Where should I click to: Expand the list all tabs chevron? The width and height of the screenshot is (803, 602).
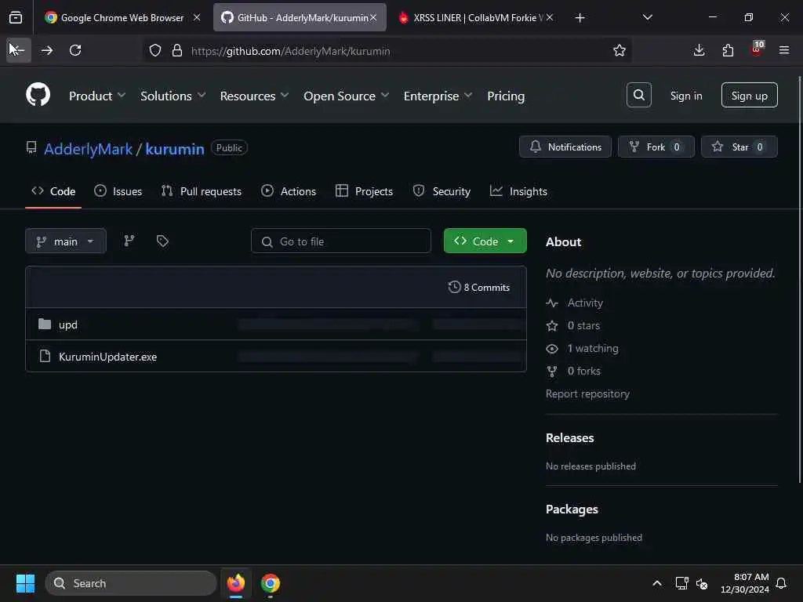[647, 17]
